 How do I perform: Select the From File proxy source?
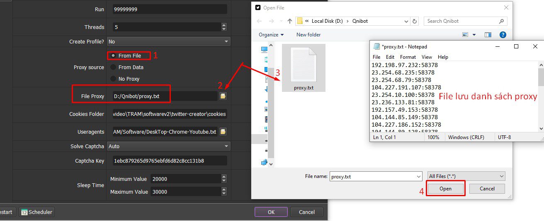[113, 55]
